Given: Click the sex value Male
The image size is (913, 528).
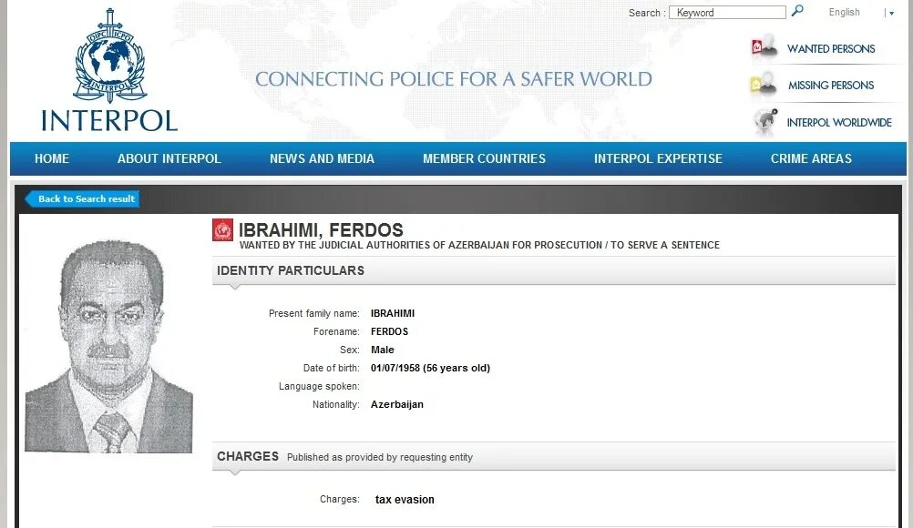Looking at the screenshot, I should coord(383,350).
